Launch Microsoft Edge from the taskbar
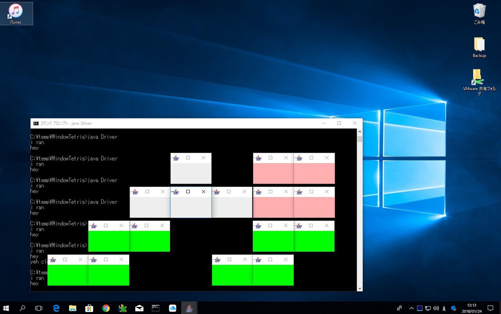501x314 pixels. (x=56, y=308)
